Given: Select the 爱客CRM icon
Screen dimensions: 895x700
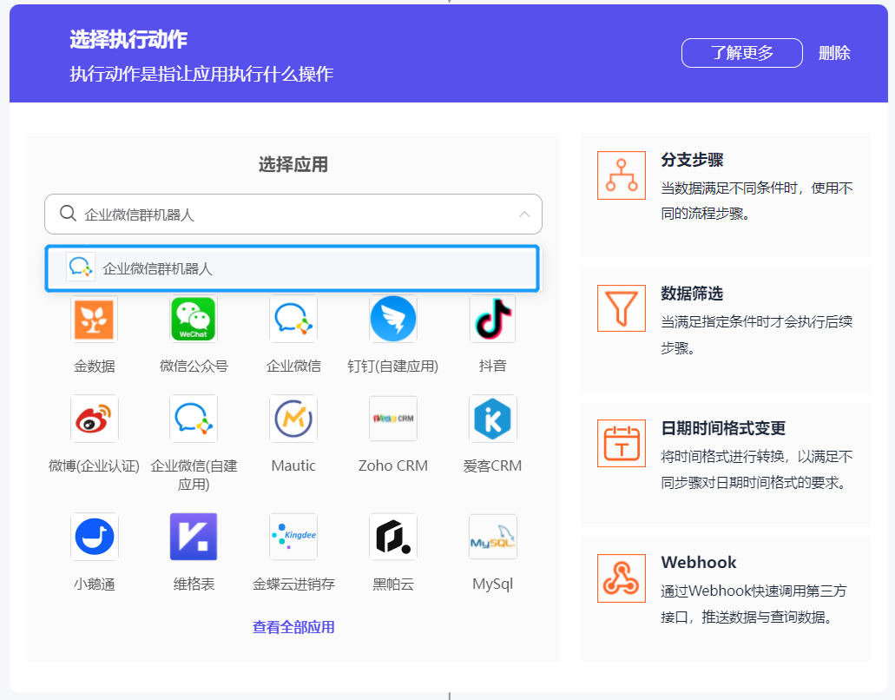Looking at the screenshot, I should [x=492, y=419].
